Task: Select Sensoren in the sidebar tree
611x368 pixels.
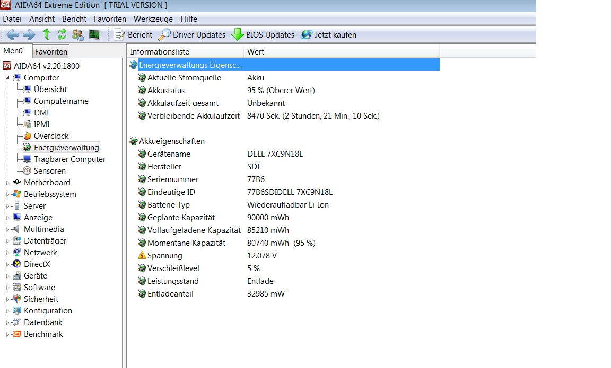Action: click(49, 171)
